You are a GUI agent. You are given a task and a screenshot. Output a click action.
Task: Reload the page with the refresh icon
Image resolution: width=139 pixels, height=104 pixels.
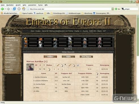coord(14,9)
